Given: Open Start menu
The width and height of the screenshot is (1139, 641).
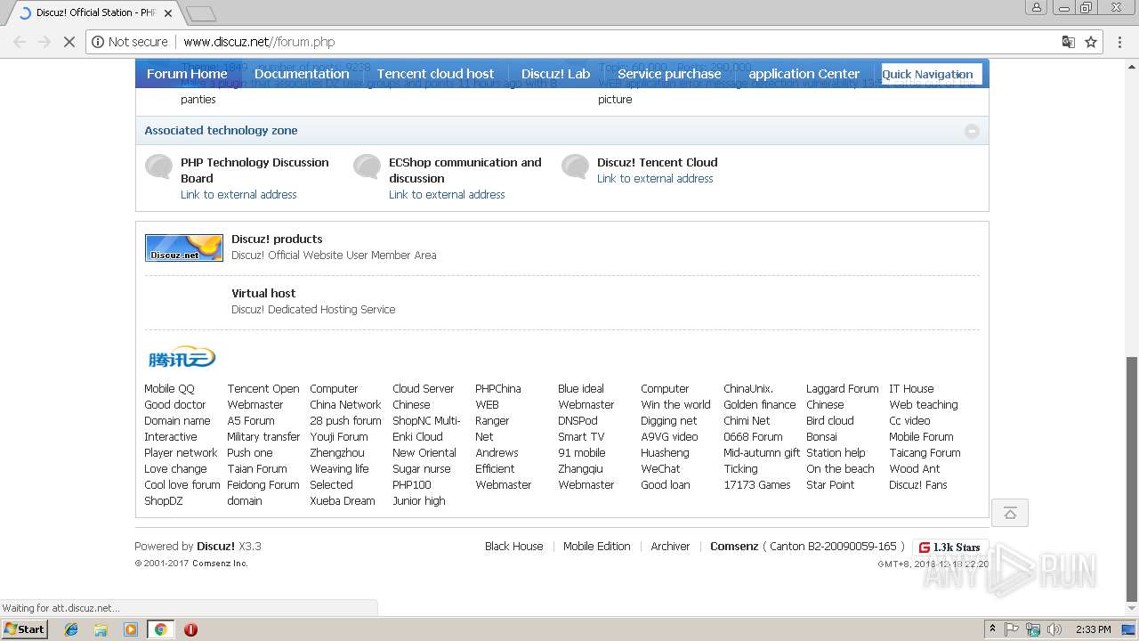Looking at the screenshot, I should [25, 629].
